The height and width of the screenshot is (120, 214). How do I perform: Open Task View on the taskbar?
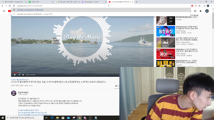[46, 118]
